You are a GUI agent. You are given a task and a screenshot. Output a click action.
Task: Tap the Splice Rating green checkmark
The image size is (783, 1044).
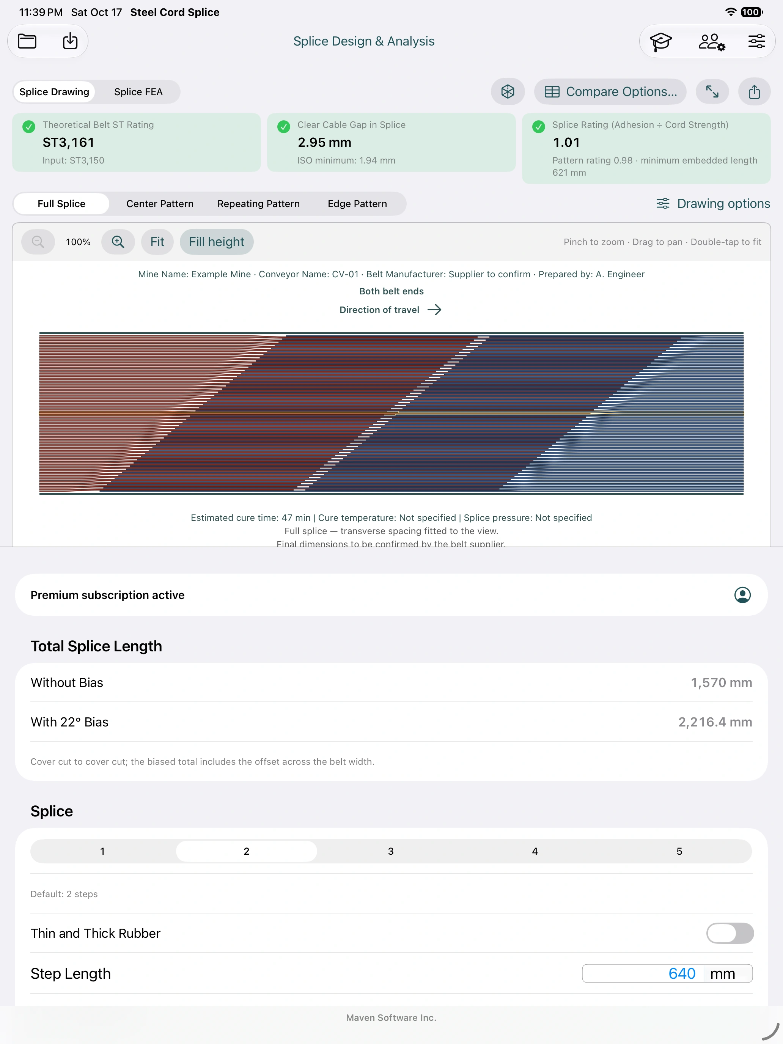click(539, 126)
